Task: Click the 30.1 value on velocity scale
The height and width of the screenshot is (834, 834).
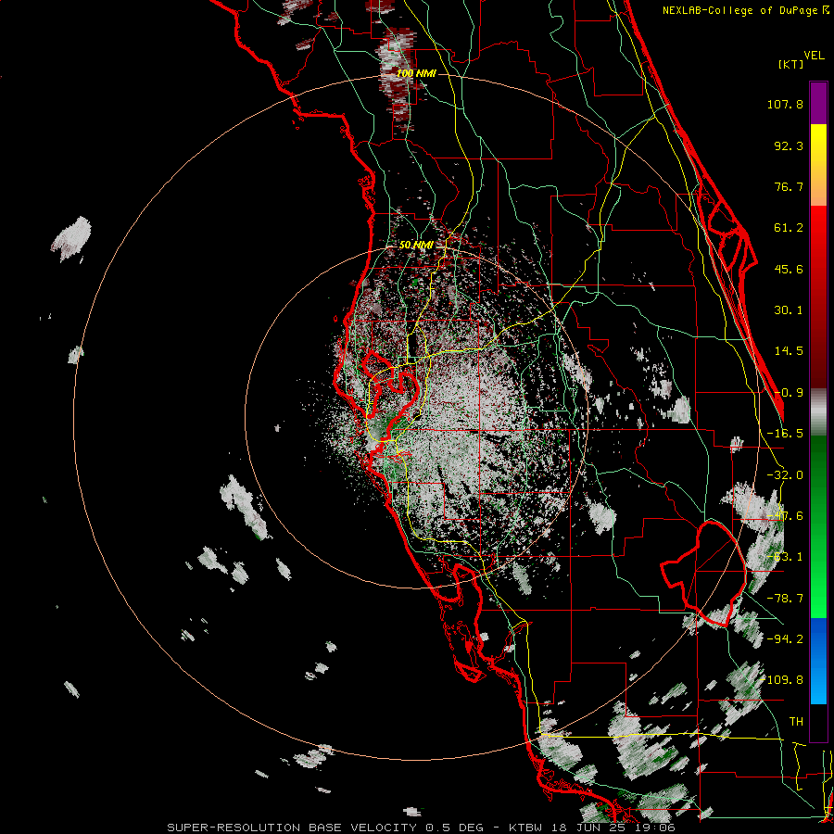Action: tap(789, 310)
